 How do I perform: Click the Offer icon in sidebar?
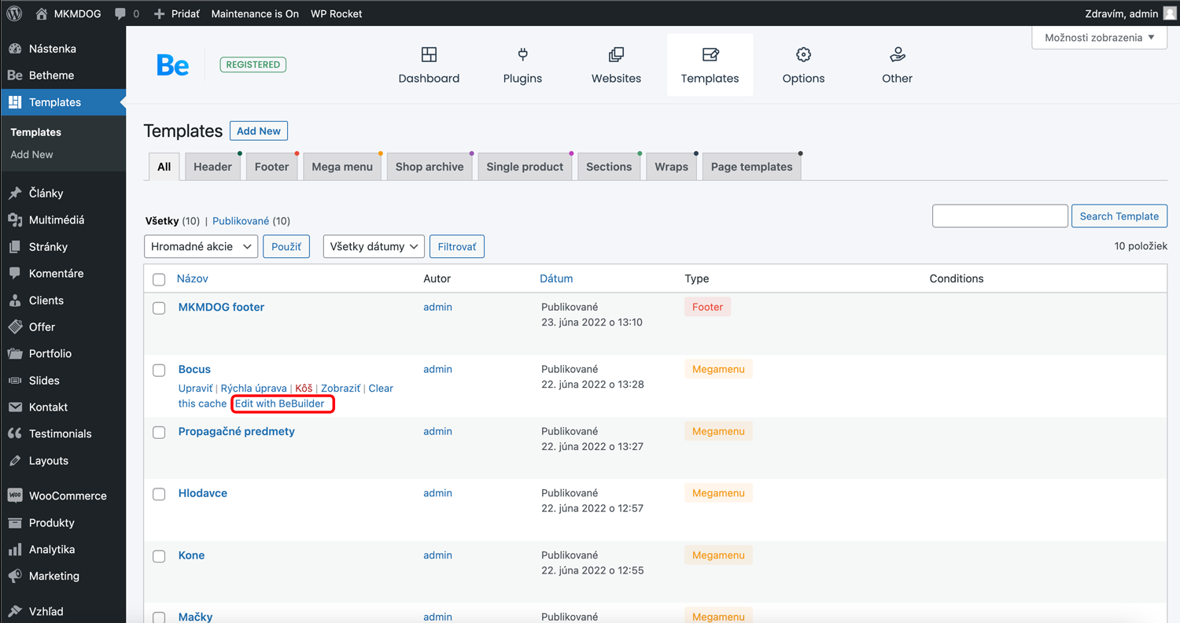[15, 327]
